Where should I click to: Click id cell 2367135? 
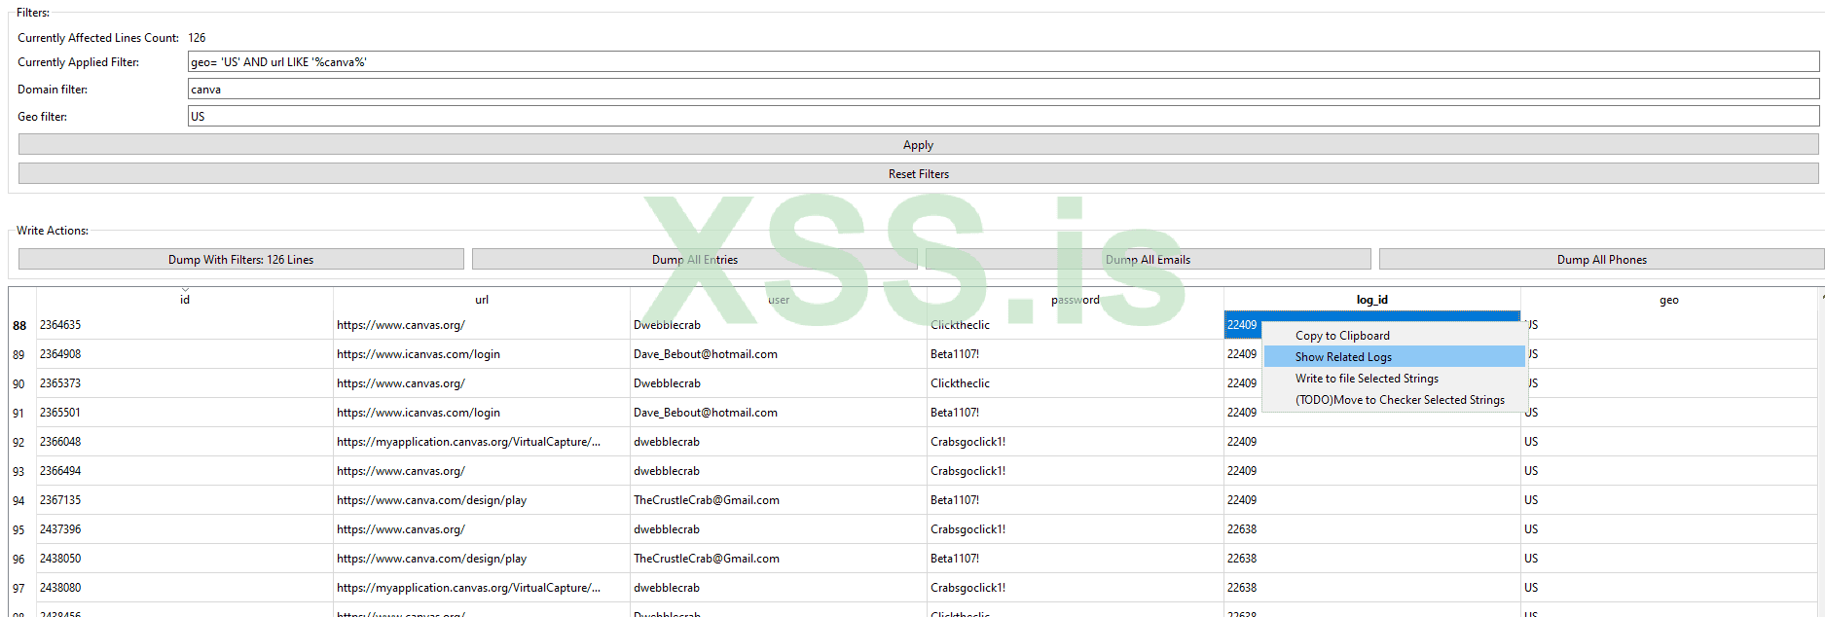[x=185, y=500]
